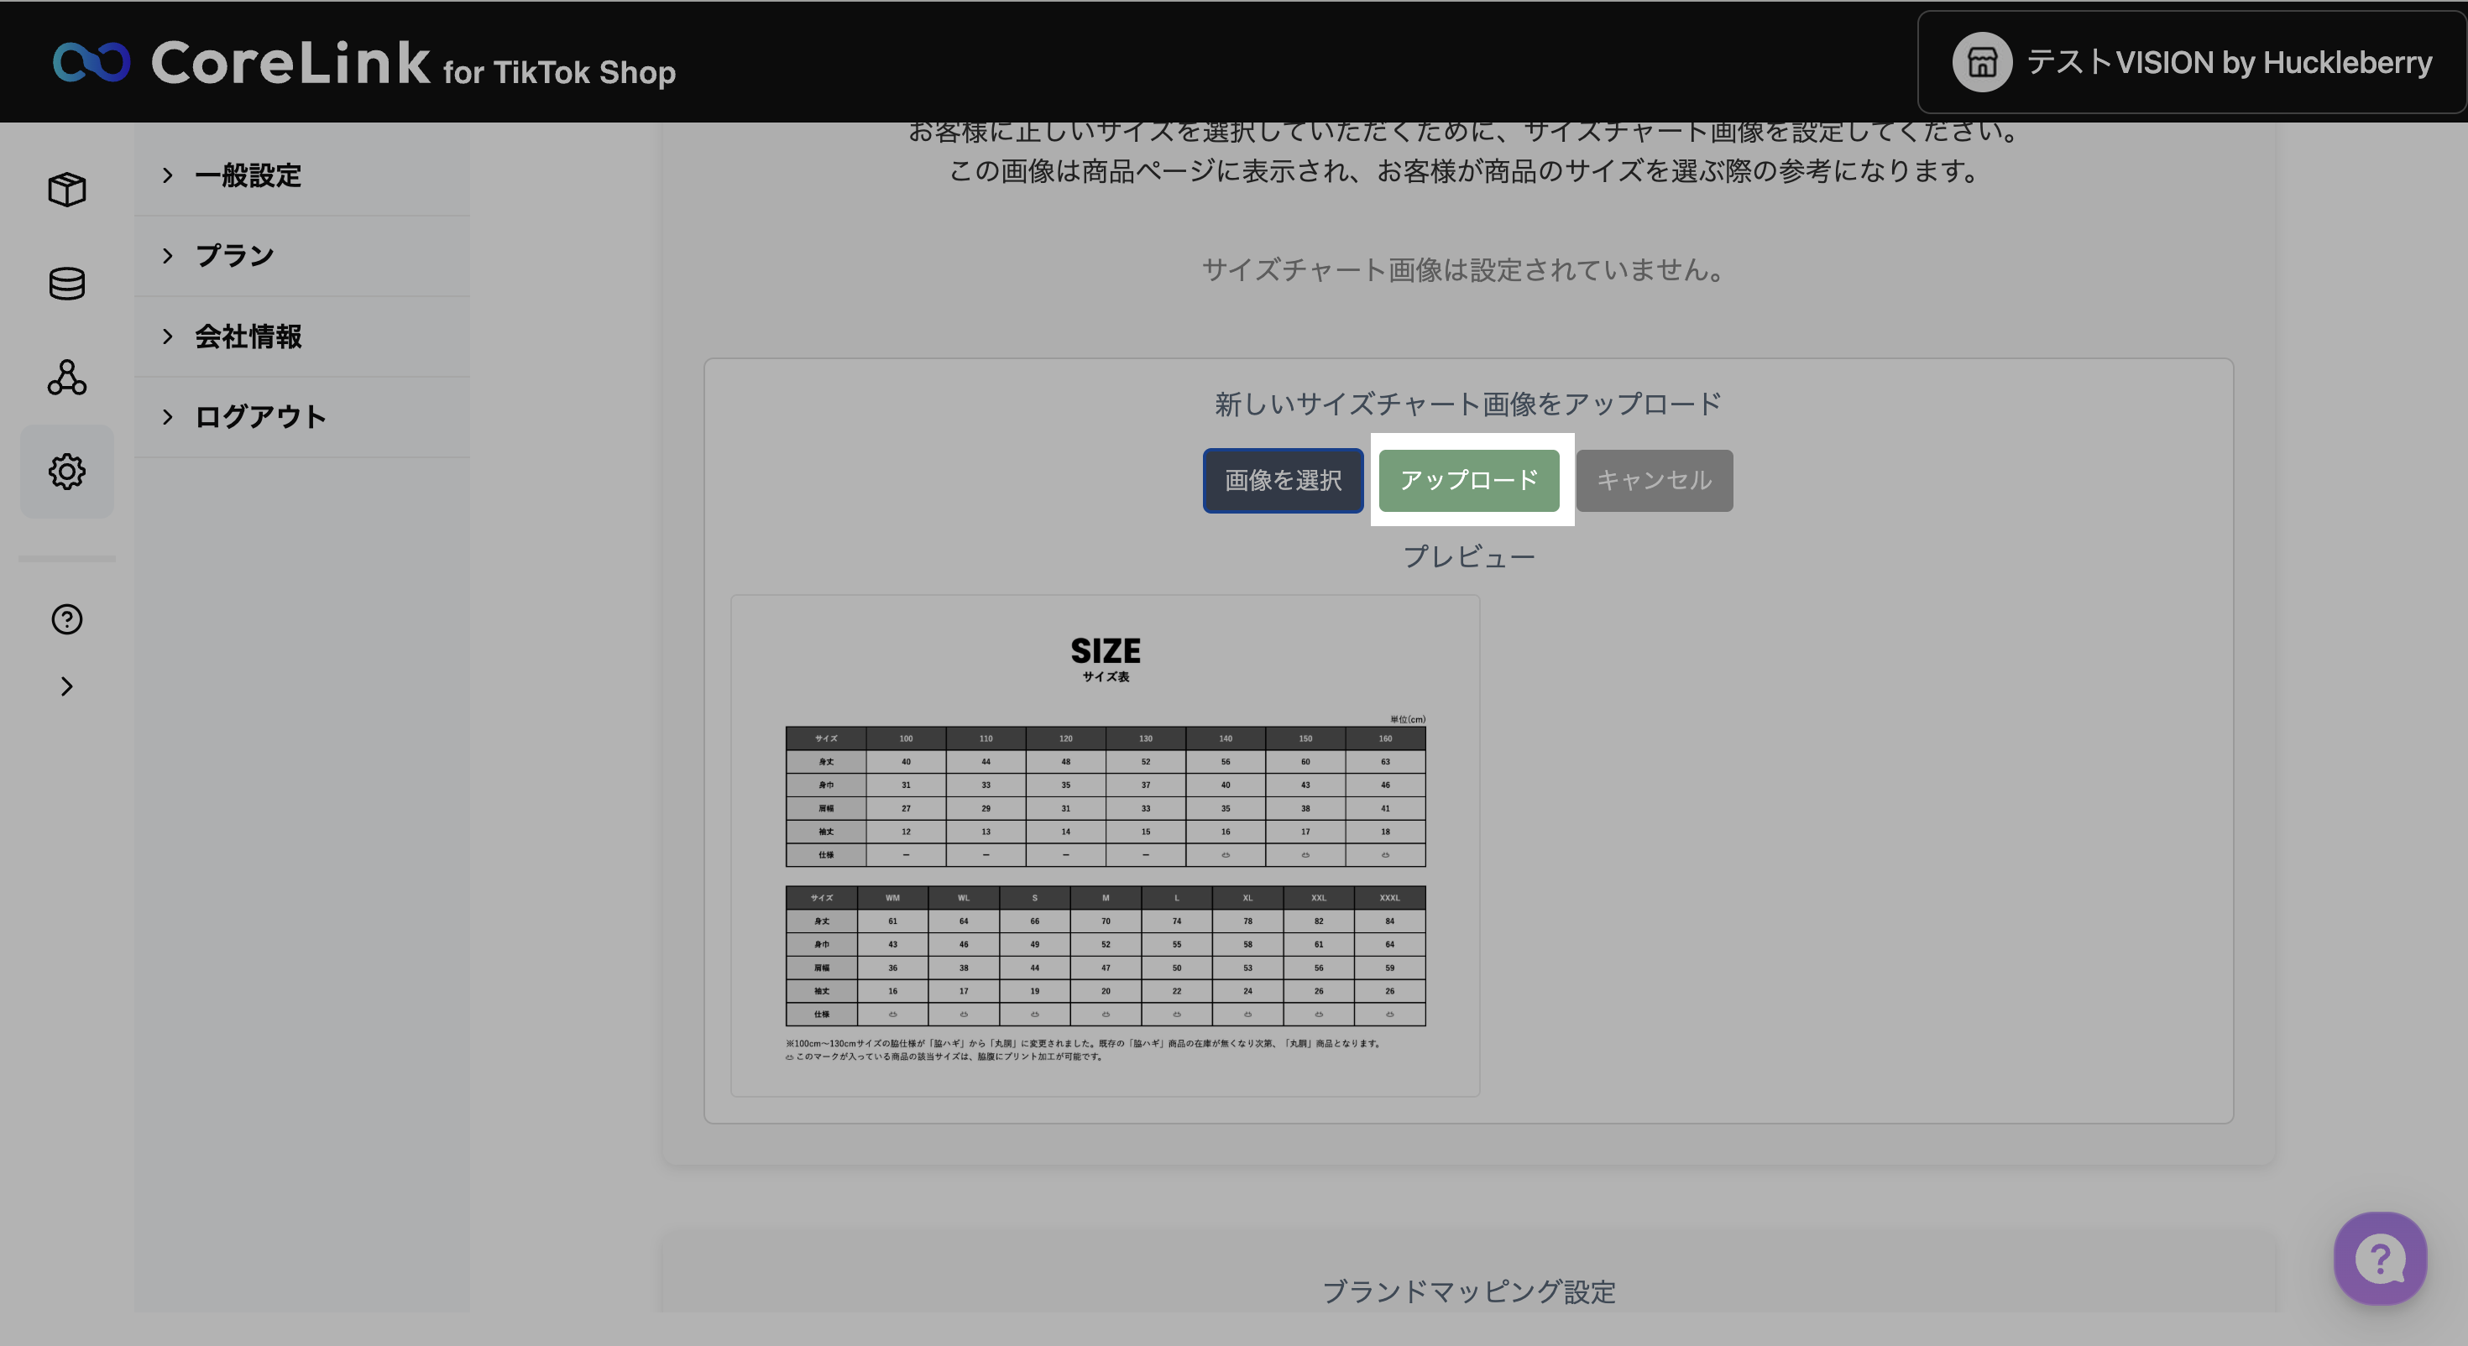Click the size chart preview image
This screenshot has height=1346, width=2468.
[1105, 845]
